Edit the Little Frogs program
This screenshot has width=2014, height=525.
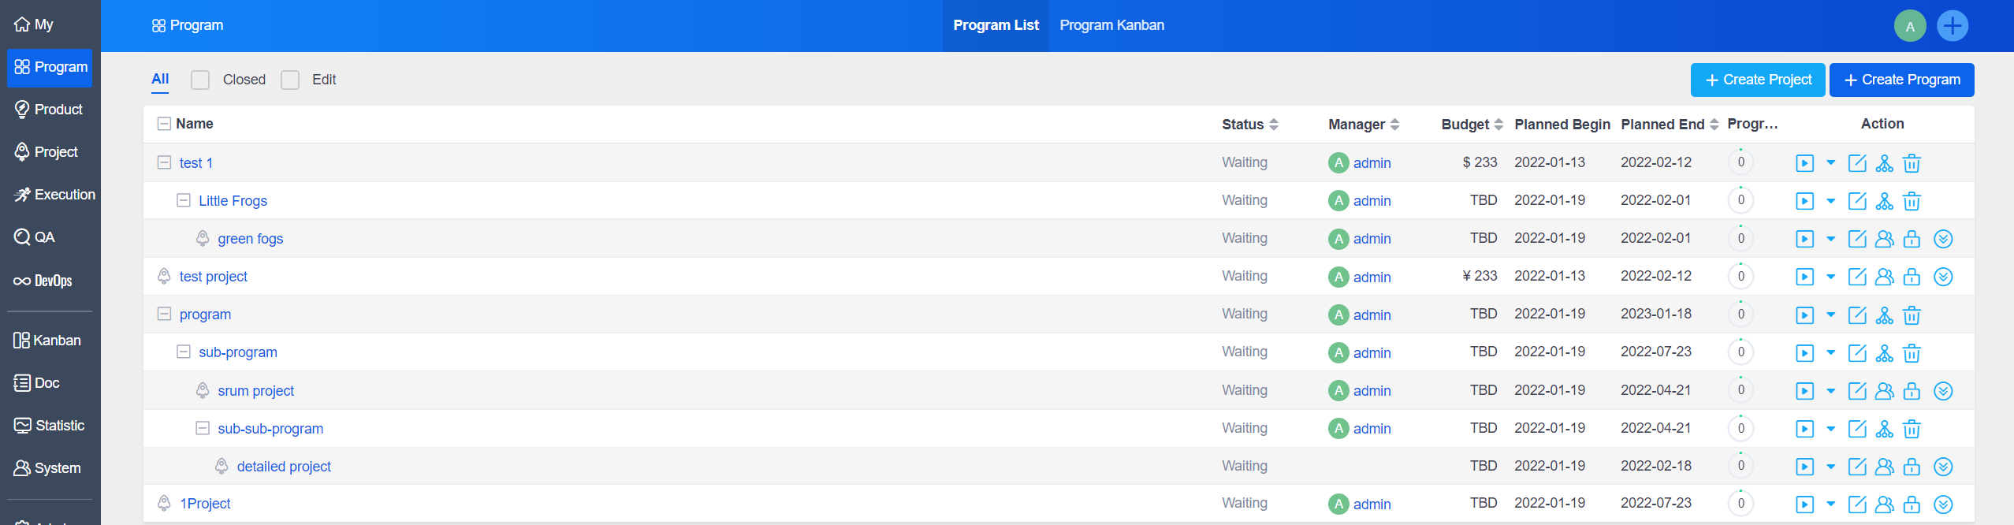tap(1857, 201)
